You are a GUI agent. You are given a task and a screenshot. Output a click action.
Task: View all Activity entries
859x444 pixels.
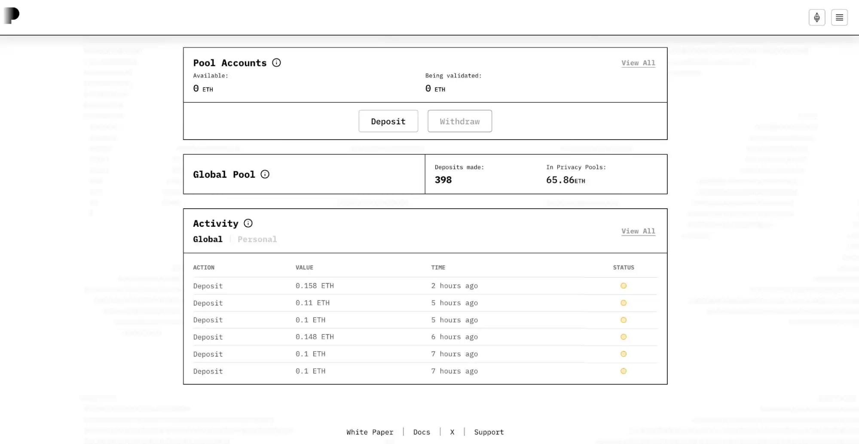(638, 231)
